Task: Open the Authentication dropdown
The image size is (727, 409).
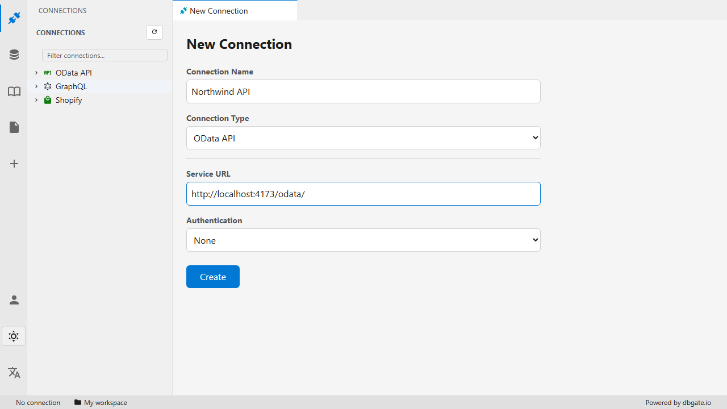Action: 363,240
